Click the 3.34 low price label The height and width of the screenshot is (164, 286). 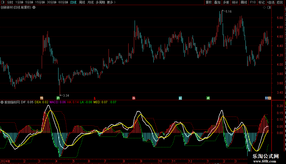66,96
